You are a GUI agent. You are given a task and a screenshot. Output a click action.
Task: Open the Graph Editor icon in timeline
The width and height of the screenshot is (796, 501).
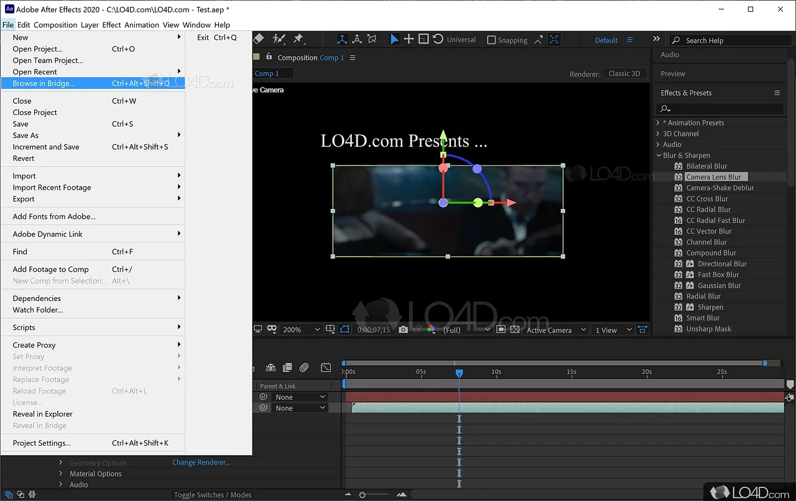tap(326, 368)
